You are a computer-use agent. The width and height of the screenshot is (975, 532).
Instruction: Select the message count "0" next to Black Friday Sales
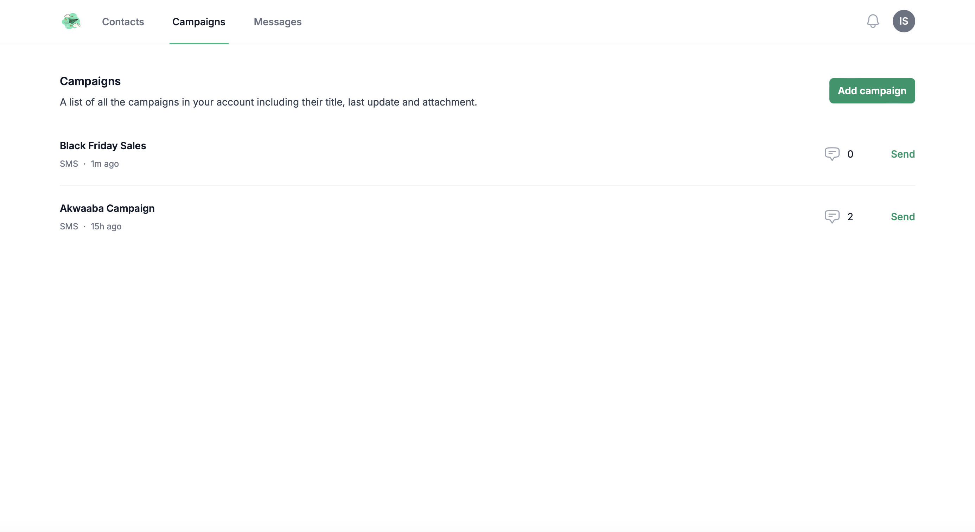click(x=850, y=154)
